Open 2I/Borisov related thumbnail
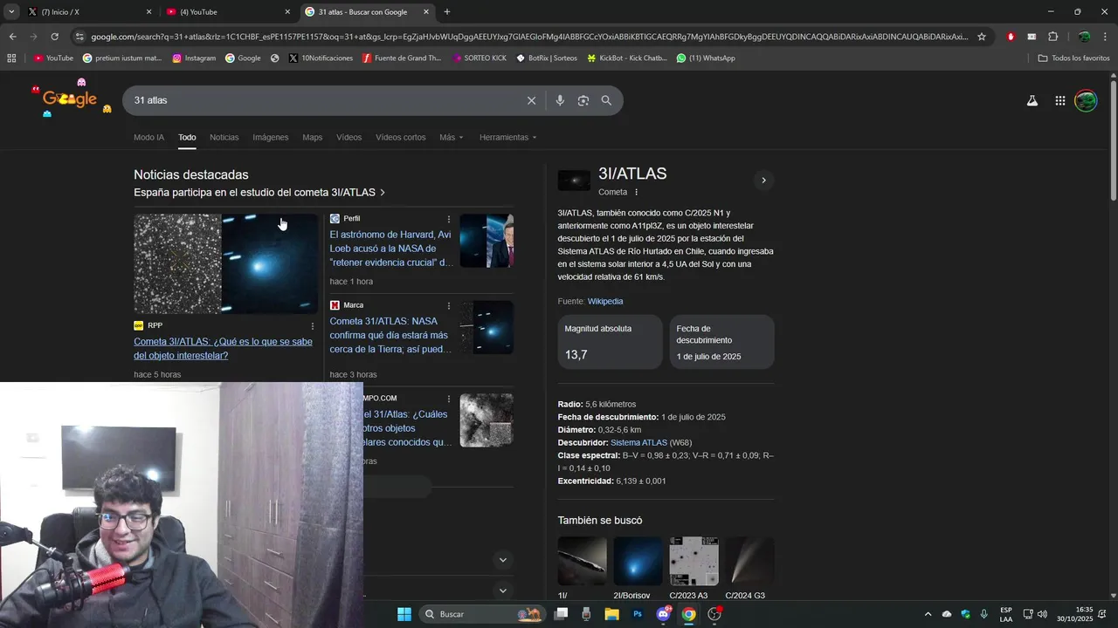 click(x=638, y=561)
